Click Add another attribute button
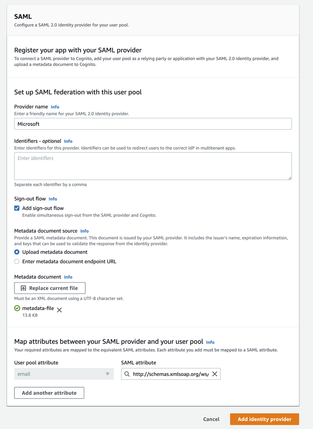The image size is (313, 429). 49,393
